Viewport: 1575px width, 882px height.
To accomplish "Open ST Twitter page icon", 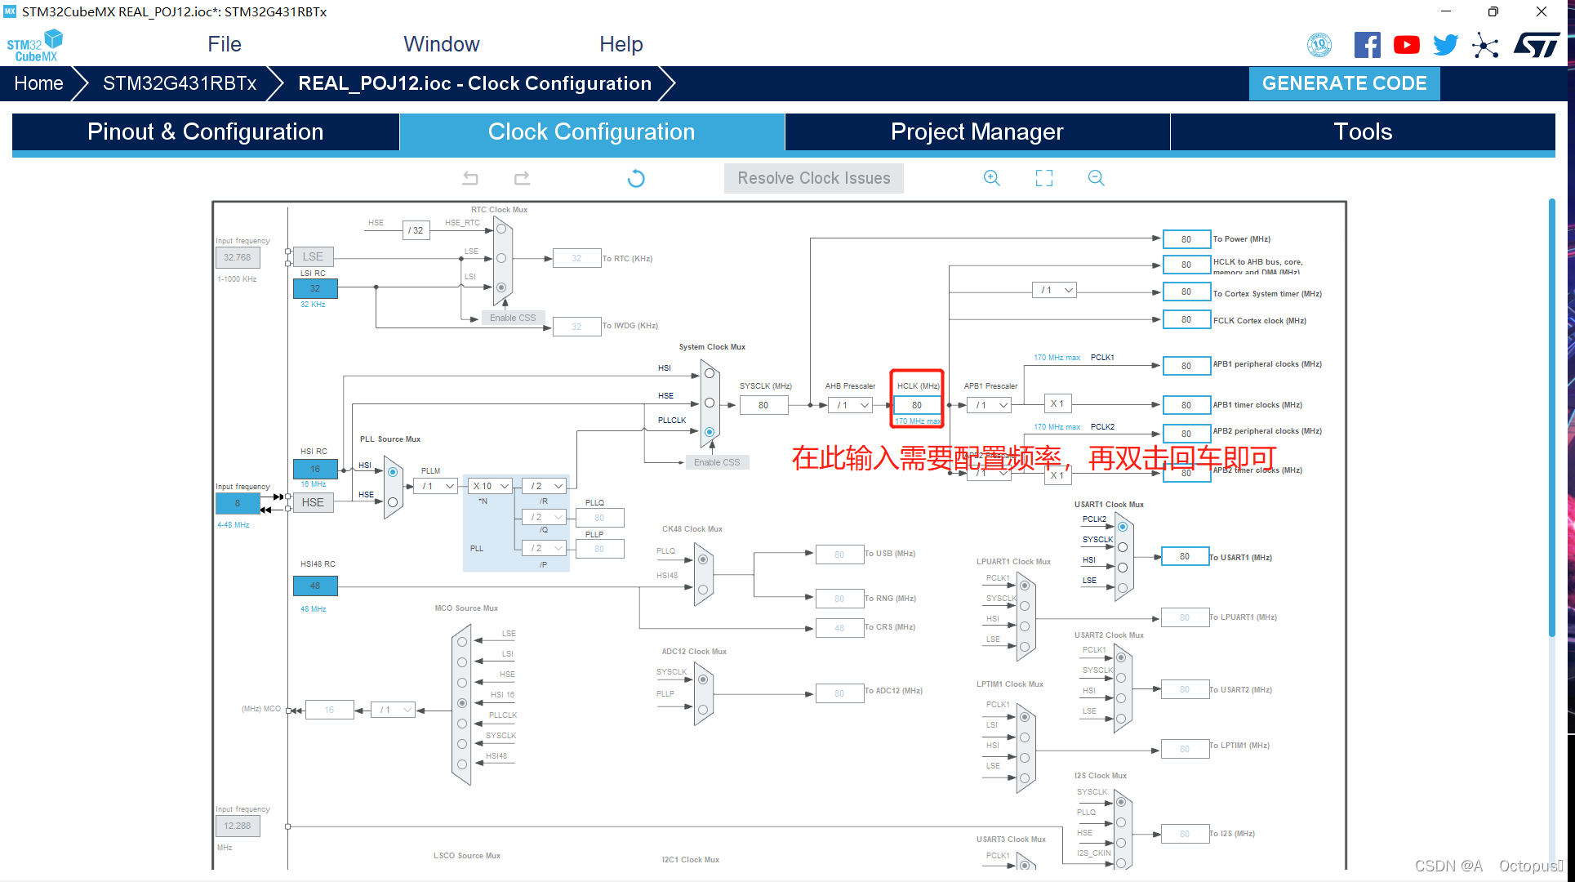I will [x=1445, y=45].
